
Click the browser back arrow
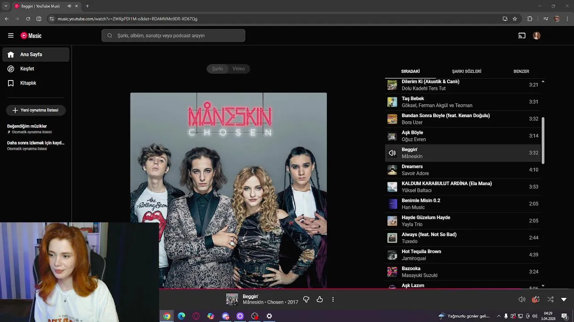pyautogui.click(x=7, y=19)
